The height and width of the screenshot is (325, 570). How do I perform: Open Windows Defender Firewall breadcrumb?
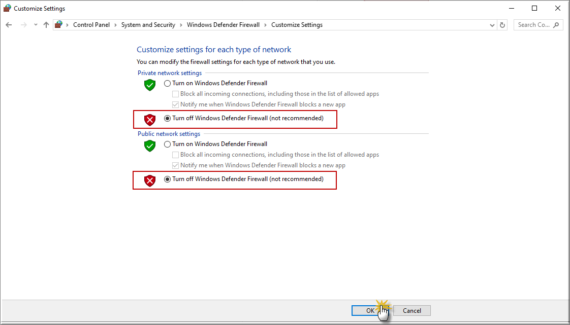(x=223, y=25)
